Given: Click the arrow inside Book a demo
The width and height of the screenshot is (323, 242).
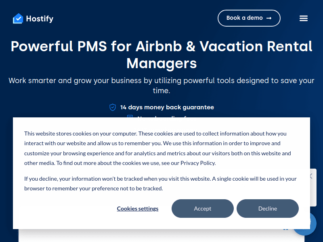Looking at the screenshot, I should click(269, 18).
